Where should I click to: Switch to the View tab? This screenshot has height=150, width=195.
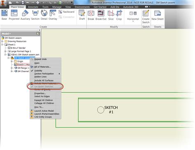click(x=68, y=7)
